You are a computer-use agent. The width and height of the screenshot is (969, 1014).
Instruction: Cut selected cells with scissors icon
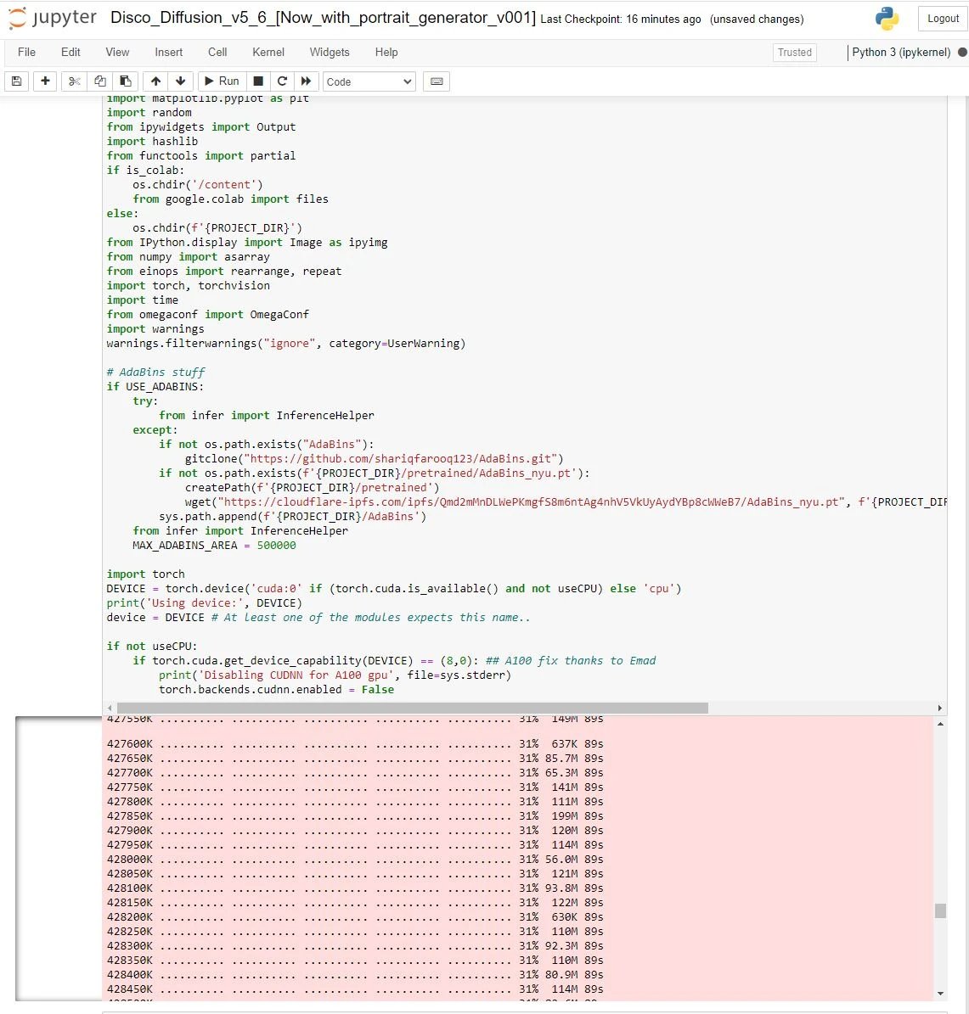(75, 81)
